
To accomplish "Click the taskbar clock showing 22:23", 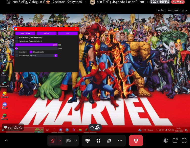I will 179,130.
